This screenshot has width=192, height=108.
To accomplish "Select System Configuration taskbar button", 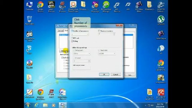I will tap(62, 105).
